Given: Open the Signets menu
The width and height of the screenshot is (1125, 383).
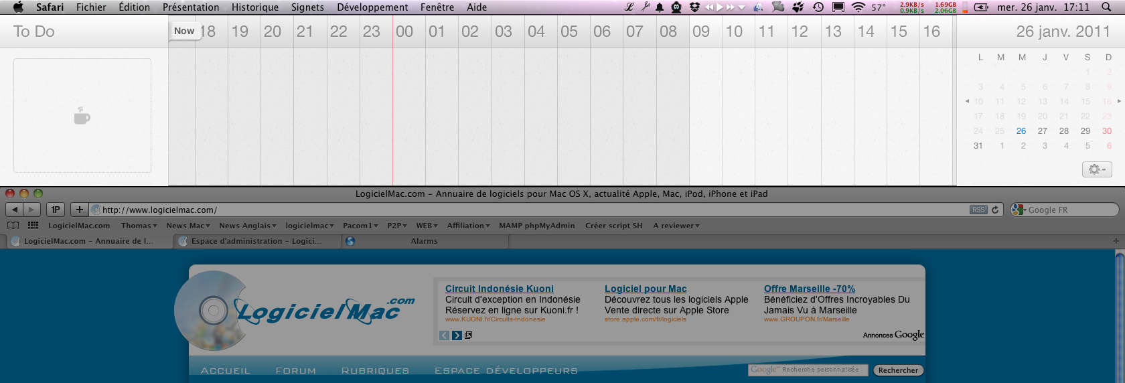Looking at the screenshot, I should tap(307, 7).
